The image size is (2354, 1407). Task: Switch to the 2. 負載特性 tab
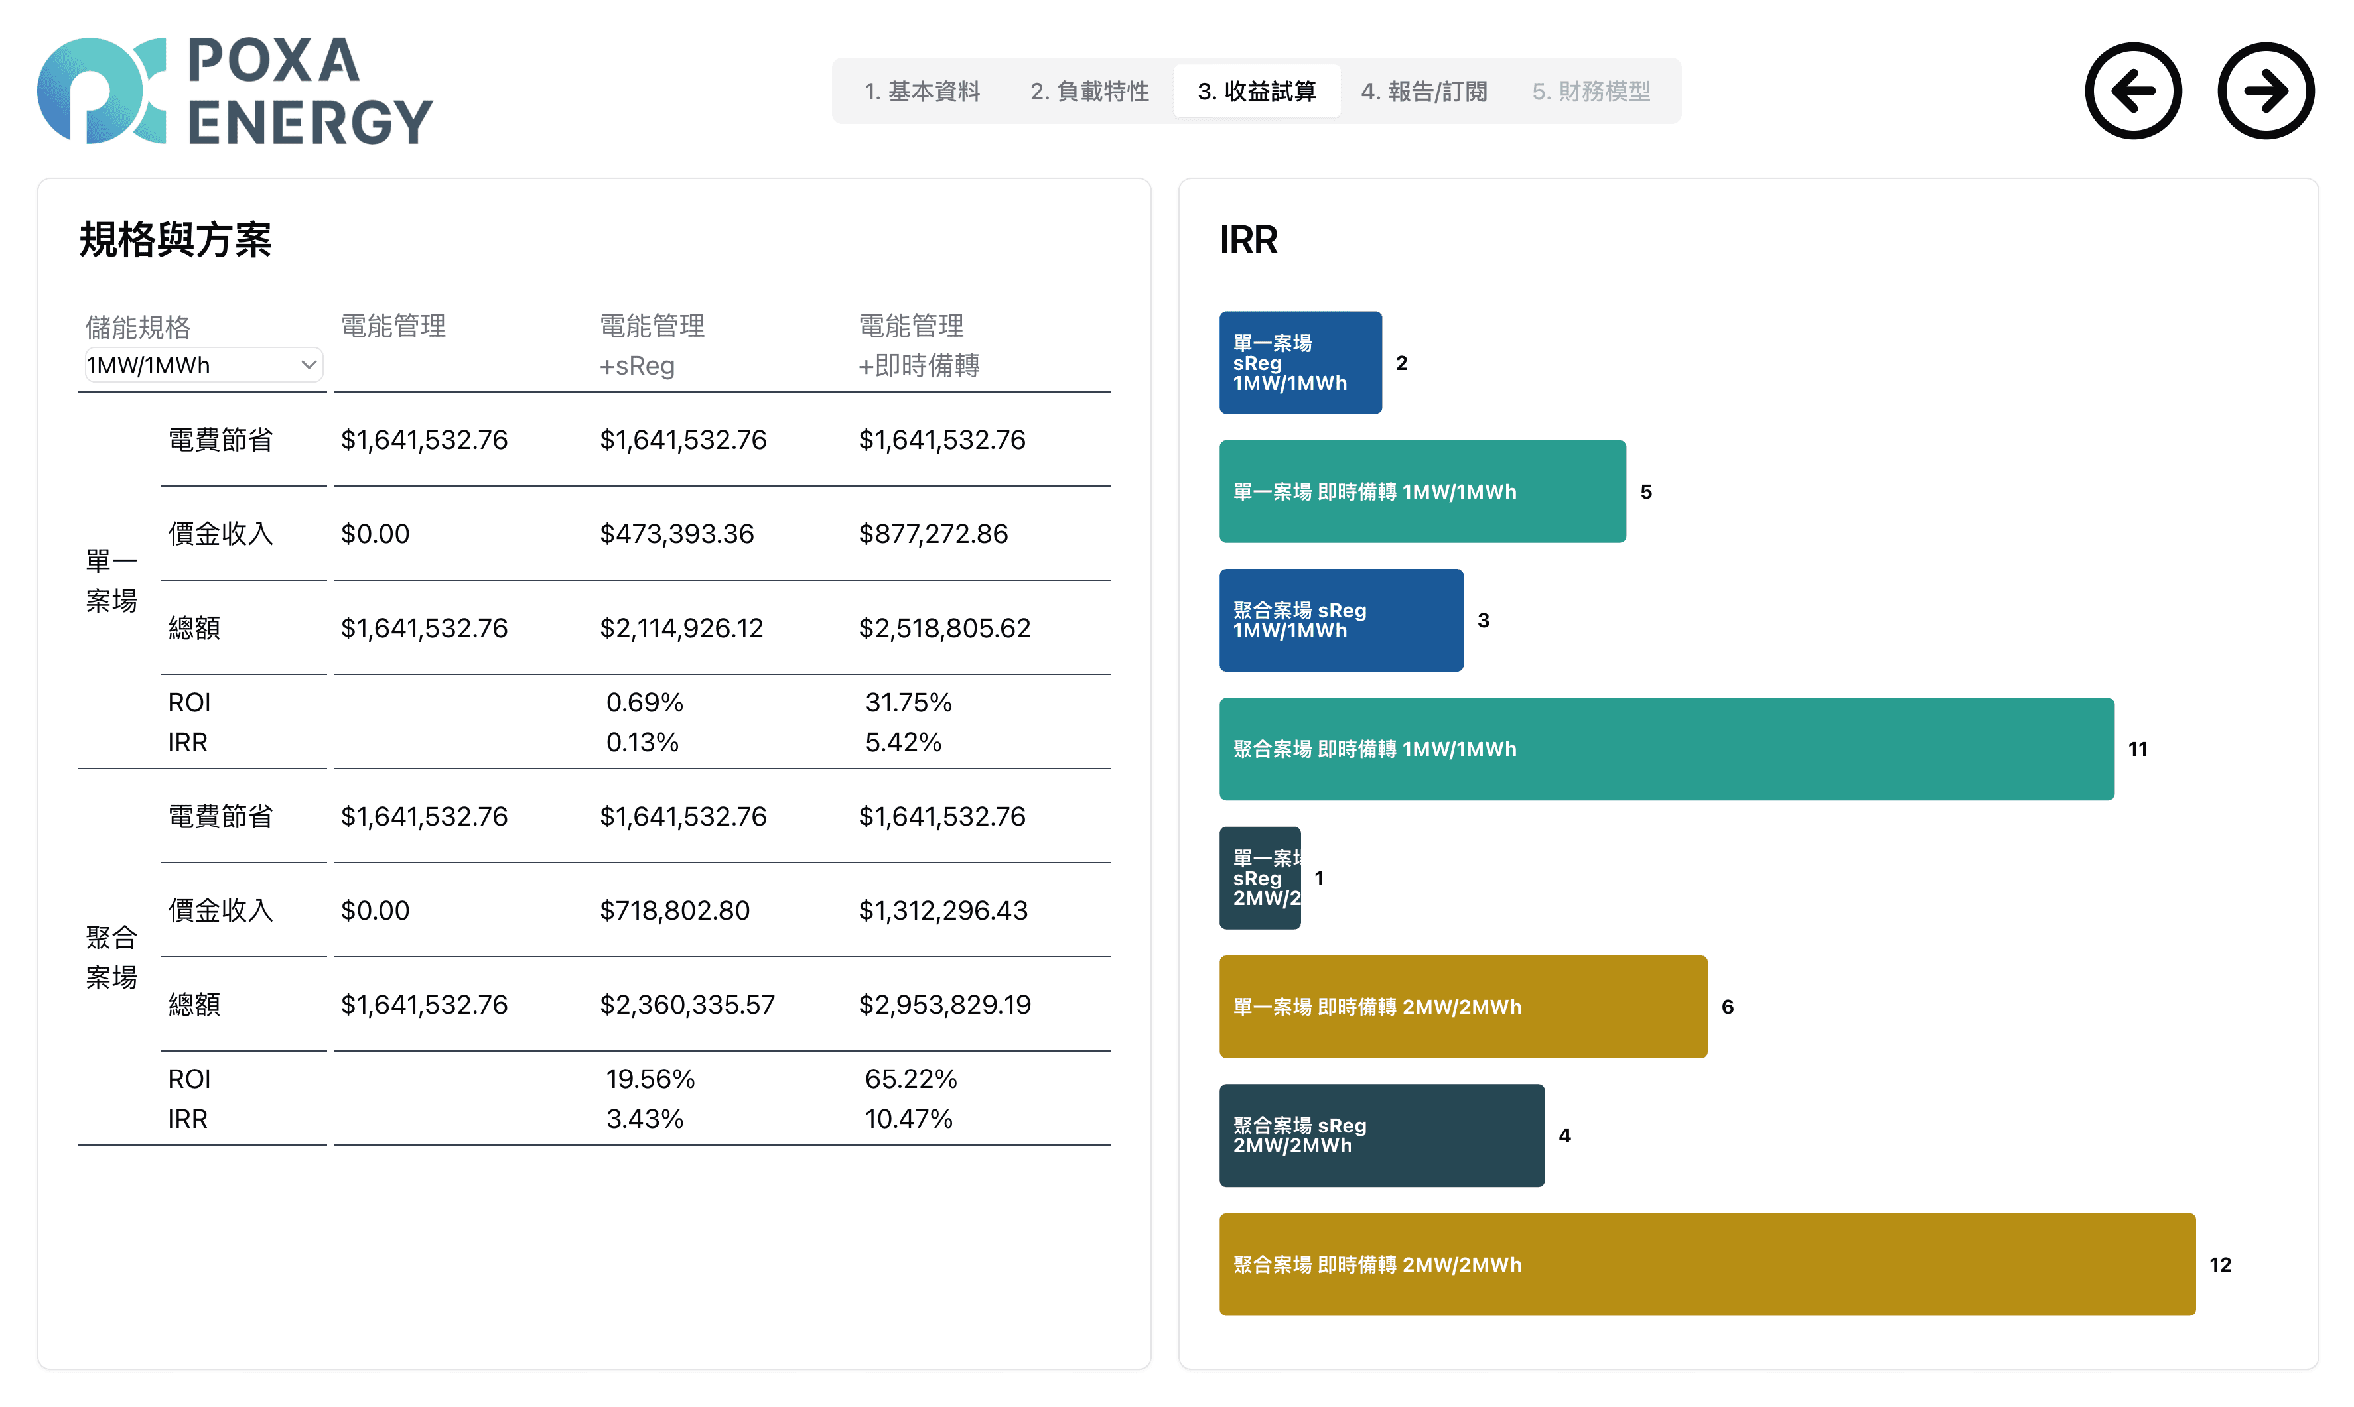tap(1089, 91)
